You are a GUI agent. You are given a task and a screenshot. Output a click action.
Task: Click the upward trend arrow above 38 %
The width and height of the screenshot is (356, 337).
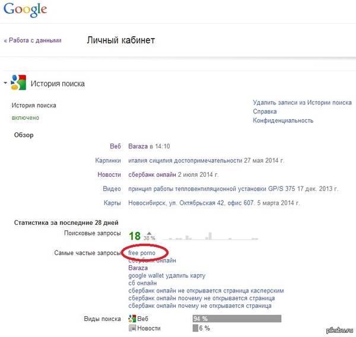tap(150, 233)
